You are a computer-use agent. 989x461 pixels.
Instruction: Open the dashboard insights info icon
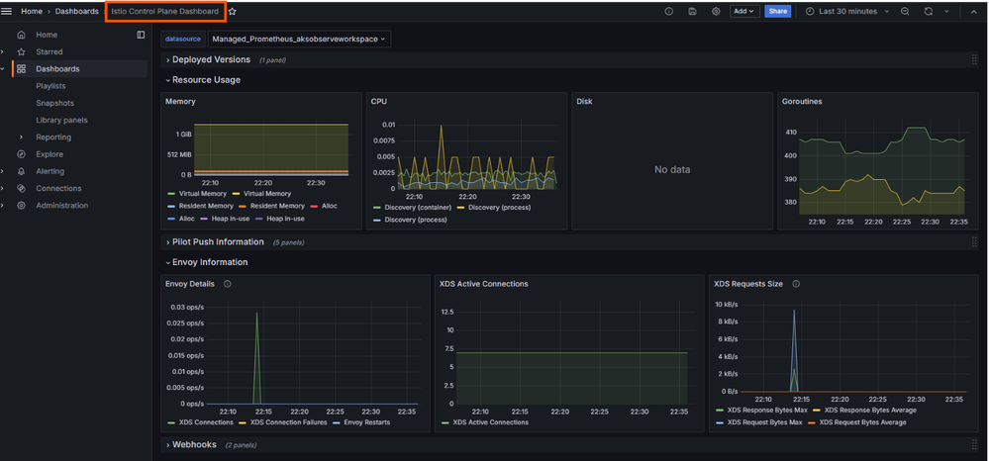tap(669, 11)
